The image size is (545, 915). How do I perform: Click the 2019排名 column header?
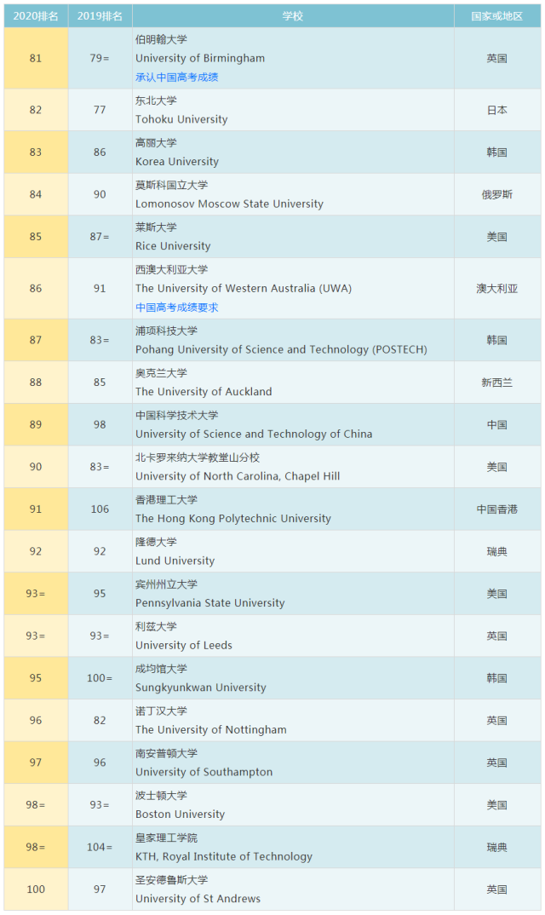click(100, 16)
